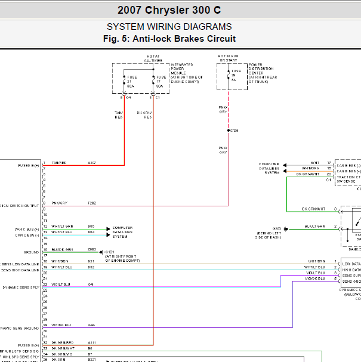
Task: Click the '2007 Chrysler 300 C' title
Action: point(169,10)
